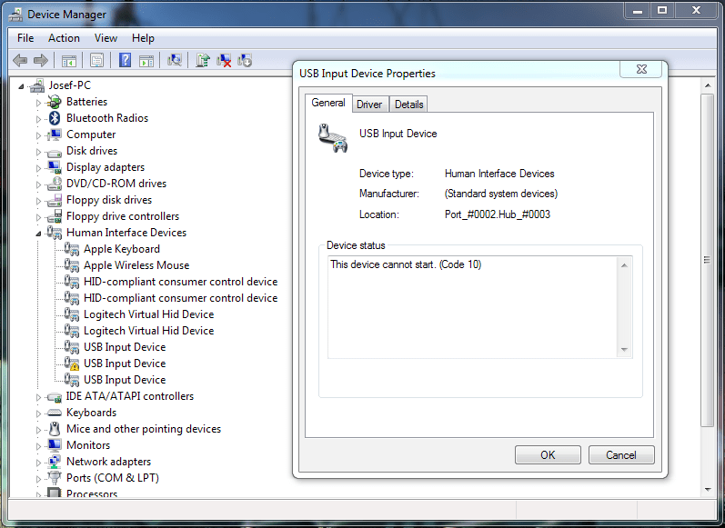
Task: Select the USB Input Device with warning icon
Action: tap(72, 364)
